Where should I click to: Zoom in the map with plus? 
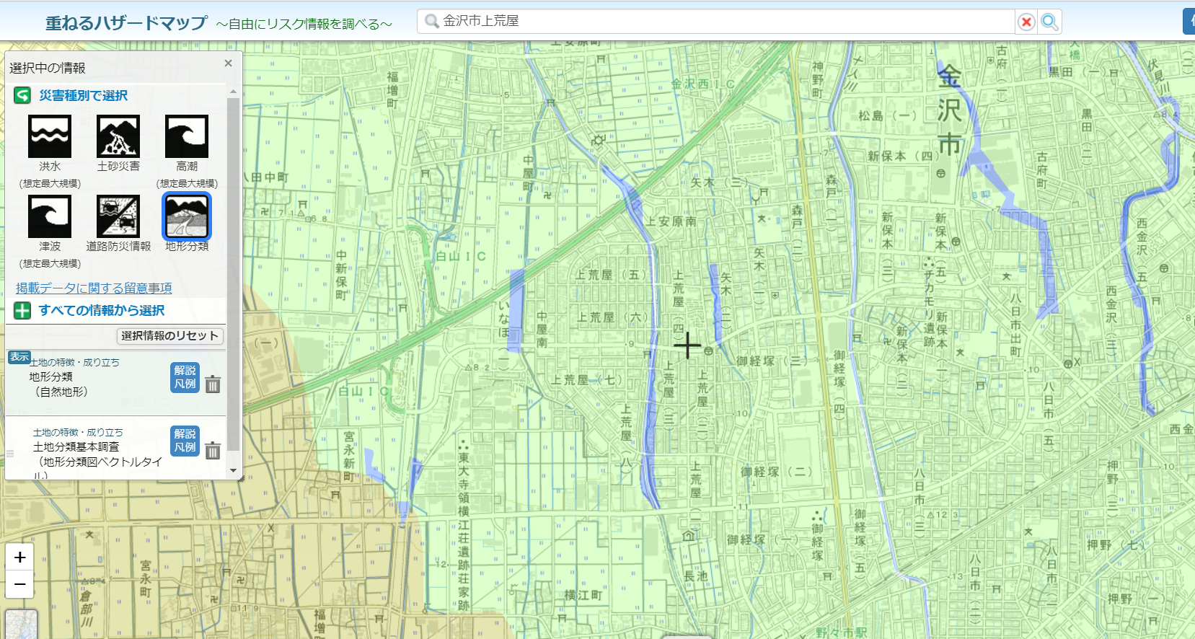point(19,557)
